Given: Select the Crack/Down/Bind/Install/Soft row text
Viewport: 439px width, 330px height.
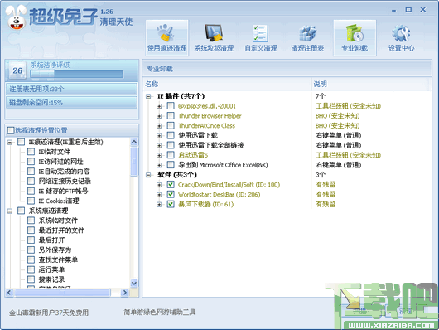Looking at the screenshot, I should [x=229, y=185].
